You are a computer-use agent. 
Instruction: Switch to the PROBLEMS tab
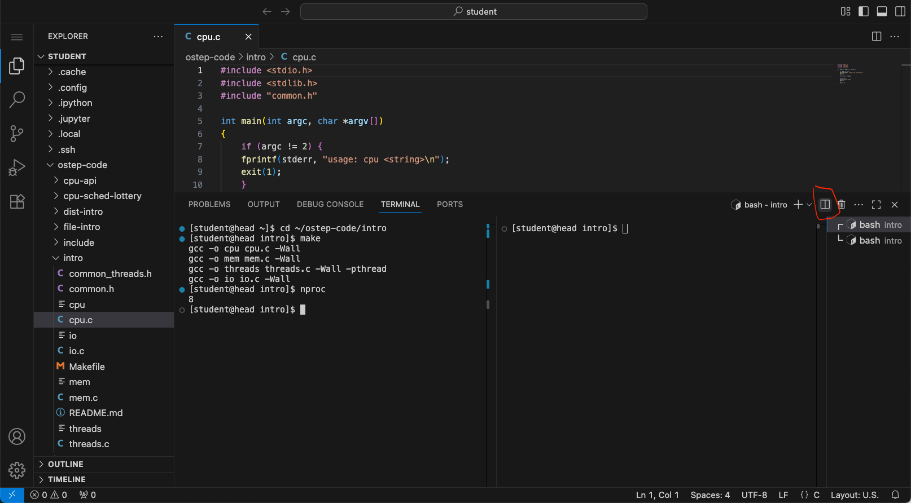point(209,204)
